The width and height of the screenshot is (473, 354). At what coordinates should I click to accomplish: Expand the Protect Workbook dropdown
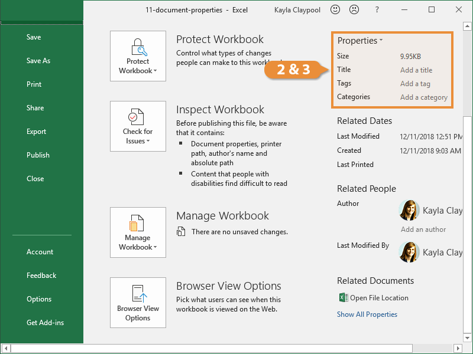pyautogui.click(x=138, y=55)
